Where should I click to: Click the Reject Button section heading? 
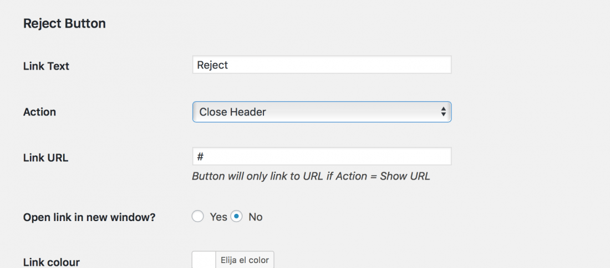pyautogui.click(x=64, y=24)
